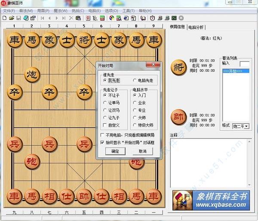Click the gray round stop icon

(181, 18)
